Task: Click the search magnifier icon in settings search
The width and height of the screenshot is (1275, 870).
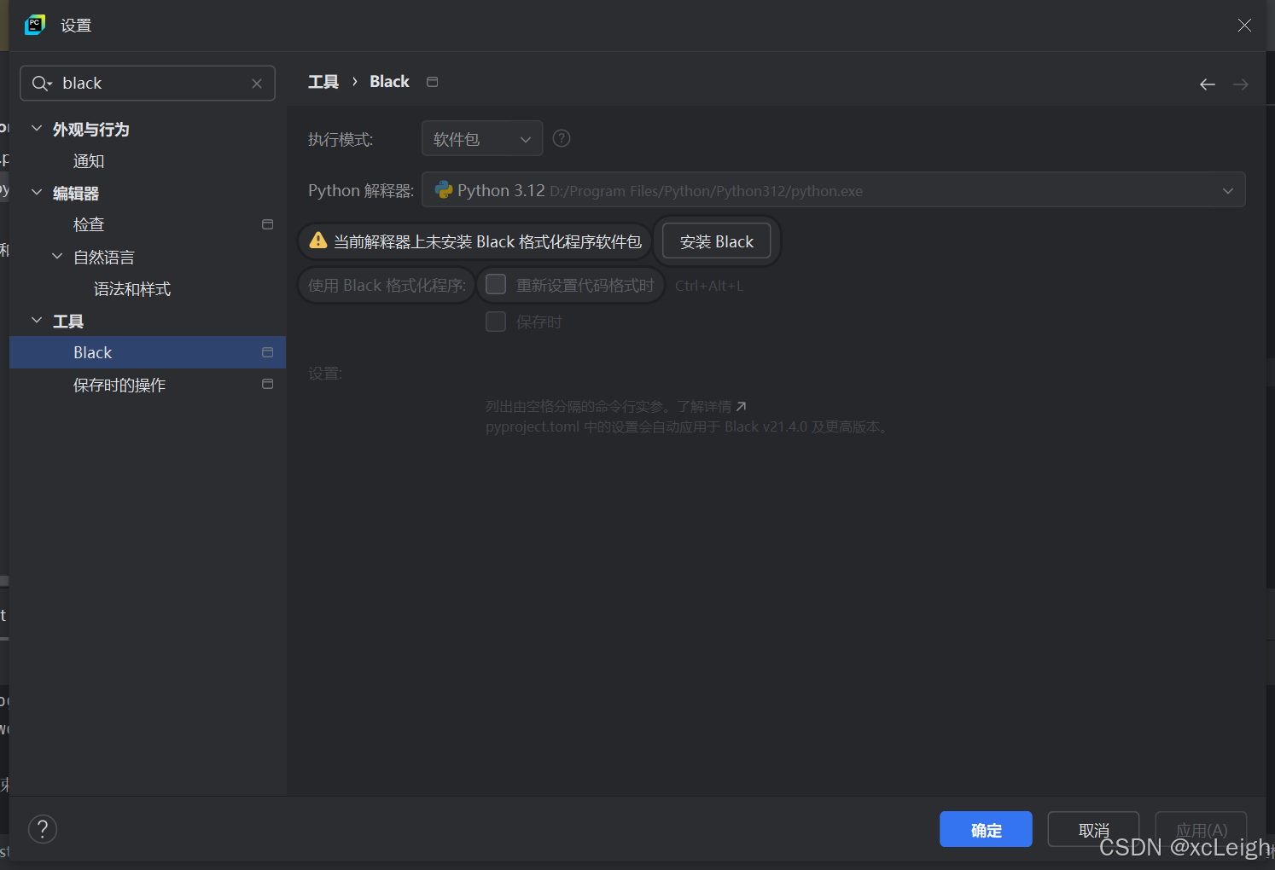Action: tap(41, 83)
